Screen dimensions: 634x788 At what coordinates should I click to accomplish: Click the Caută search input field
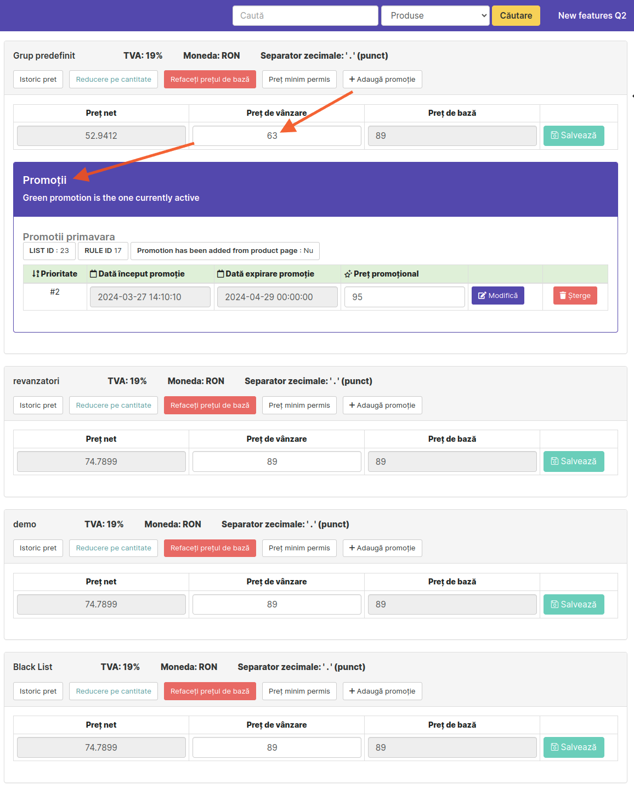pyautogui.click(x=305, y=15)
